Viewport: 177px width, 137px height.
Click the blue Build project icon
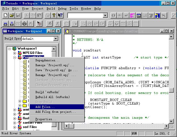[5, 24]
